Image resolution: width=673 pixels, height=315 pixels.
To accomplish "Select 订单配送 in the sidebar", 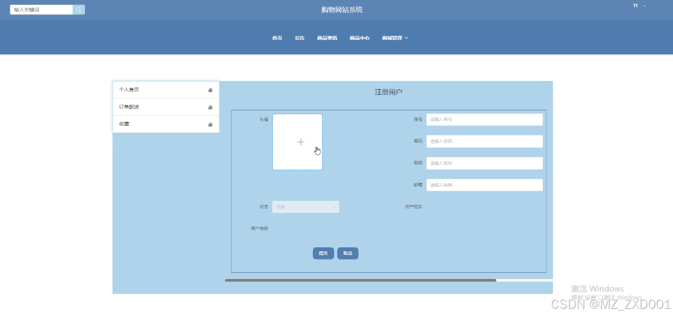I will 166,107.
